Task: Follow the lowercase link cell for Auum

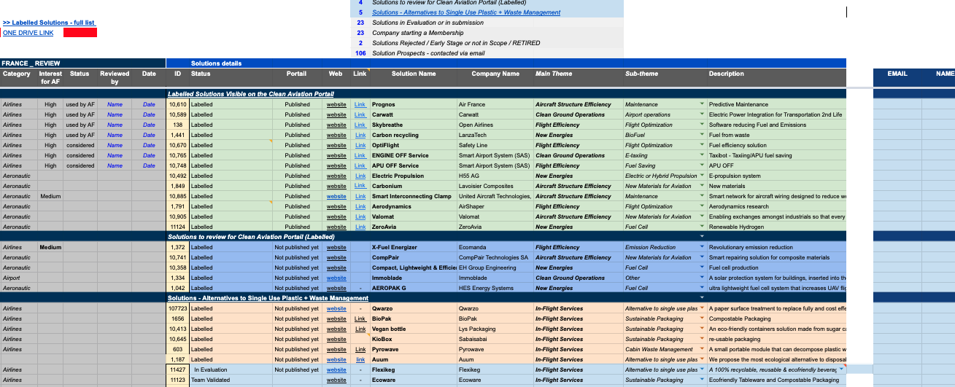Action: pos(360,359)
